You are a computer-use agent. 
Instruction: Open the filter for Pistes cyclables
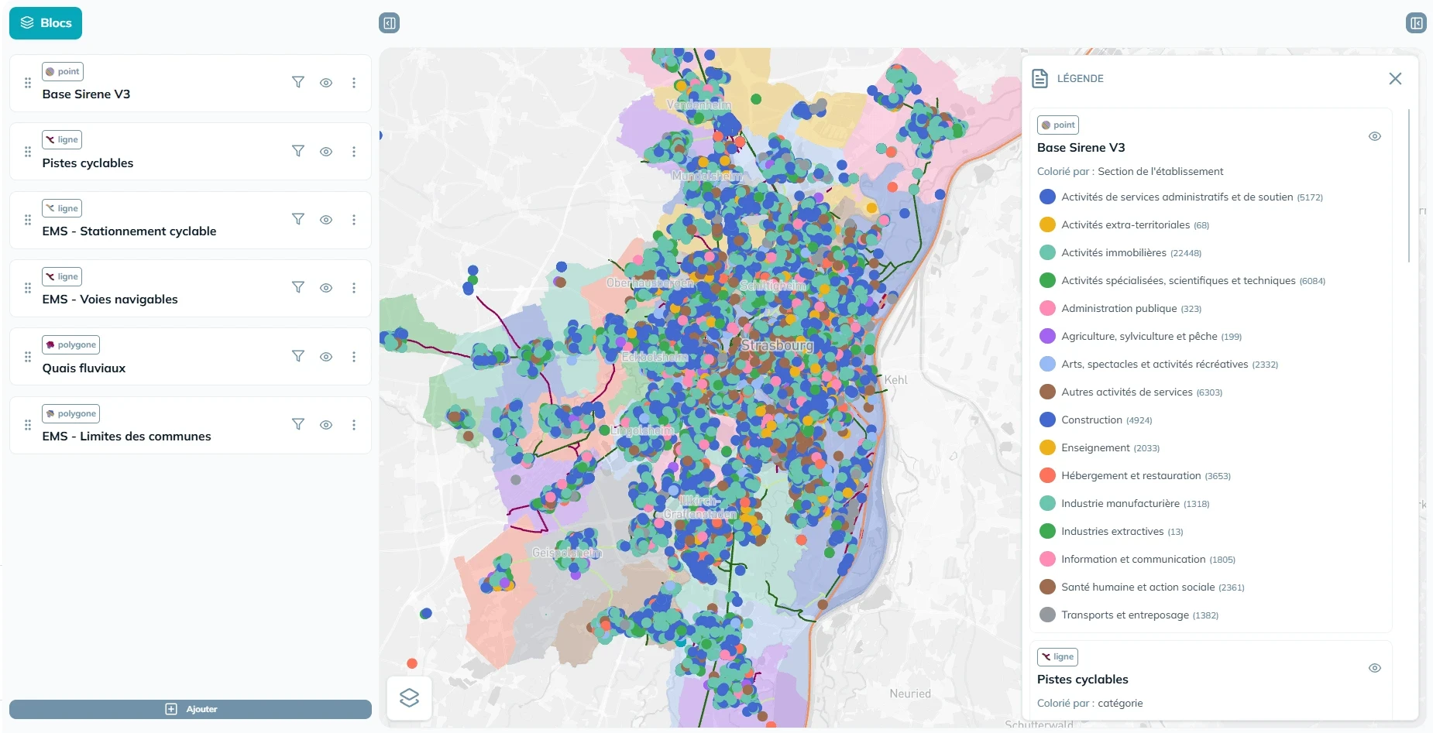coord(298,151)
